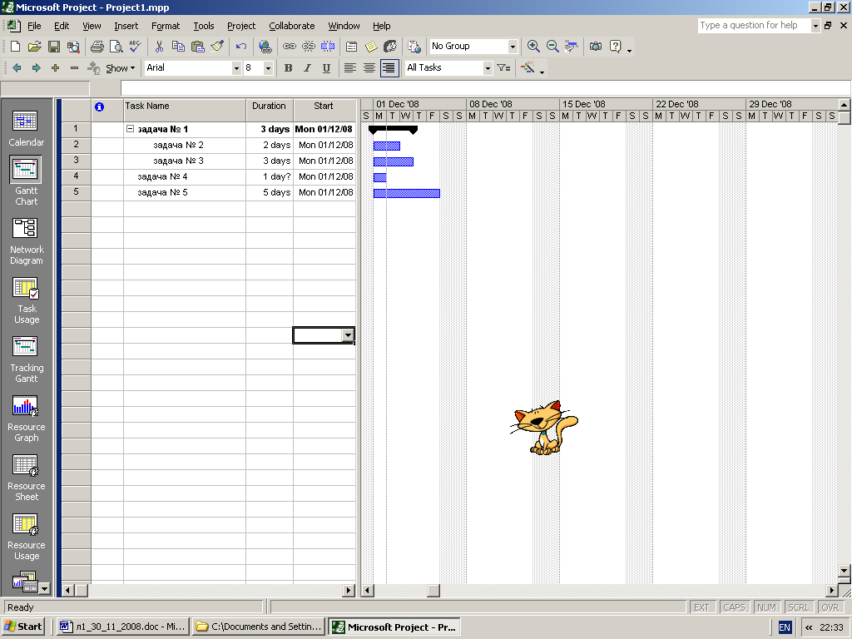852x639 pixels.
Task: Link the selected tasks
Action: pyautogui.click(x=289, y=47)
